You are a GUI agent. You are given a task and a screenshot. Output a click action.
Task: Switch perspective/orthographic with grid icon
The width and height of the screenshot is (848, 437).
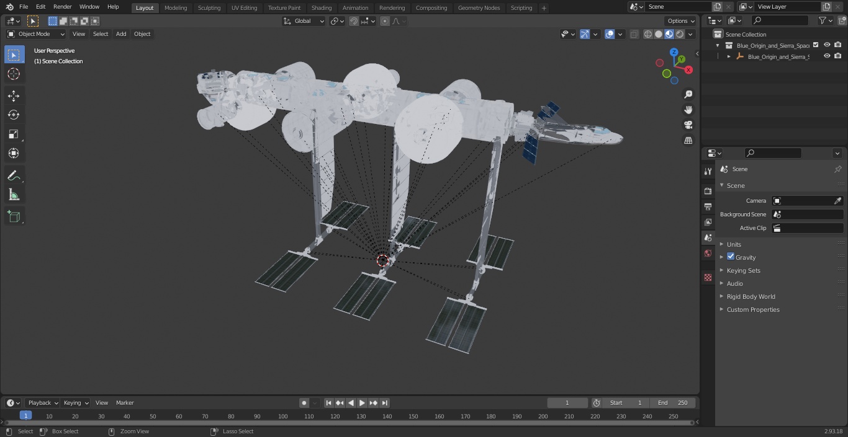click(688, 141)
